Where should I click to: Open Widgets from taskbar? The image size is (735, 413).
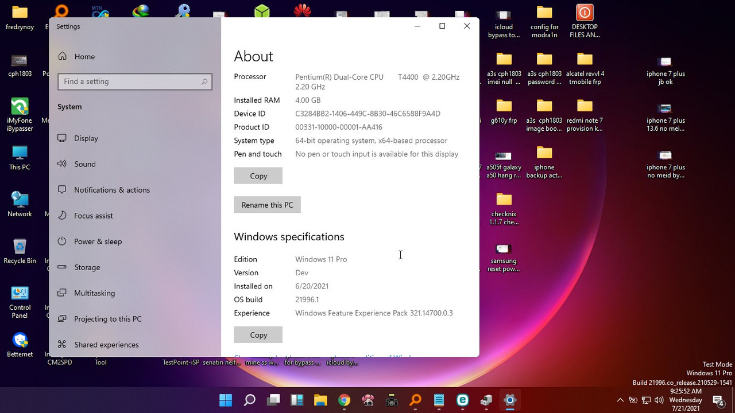297,400
